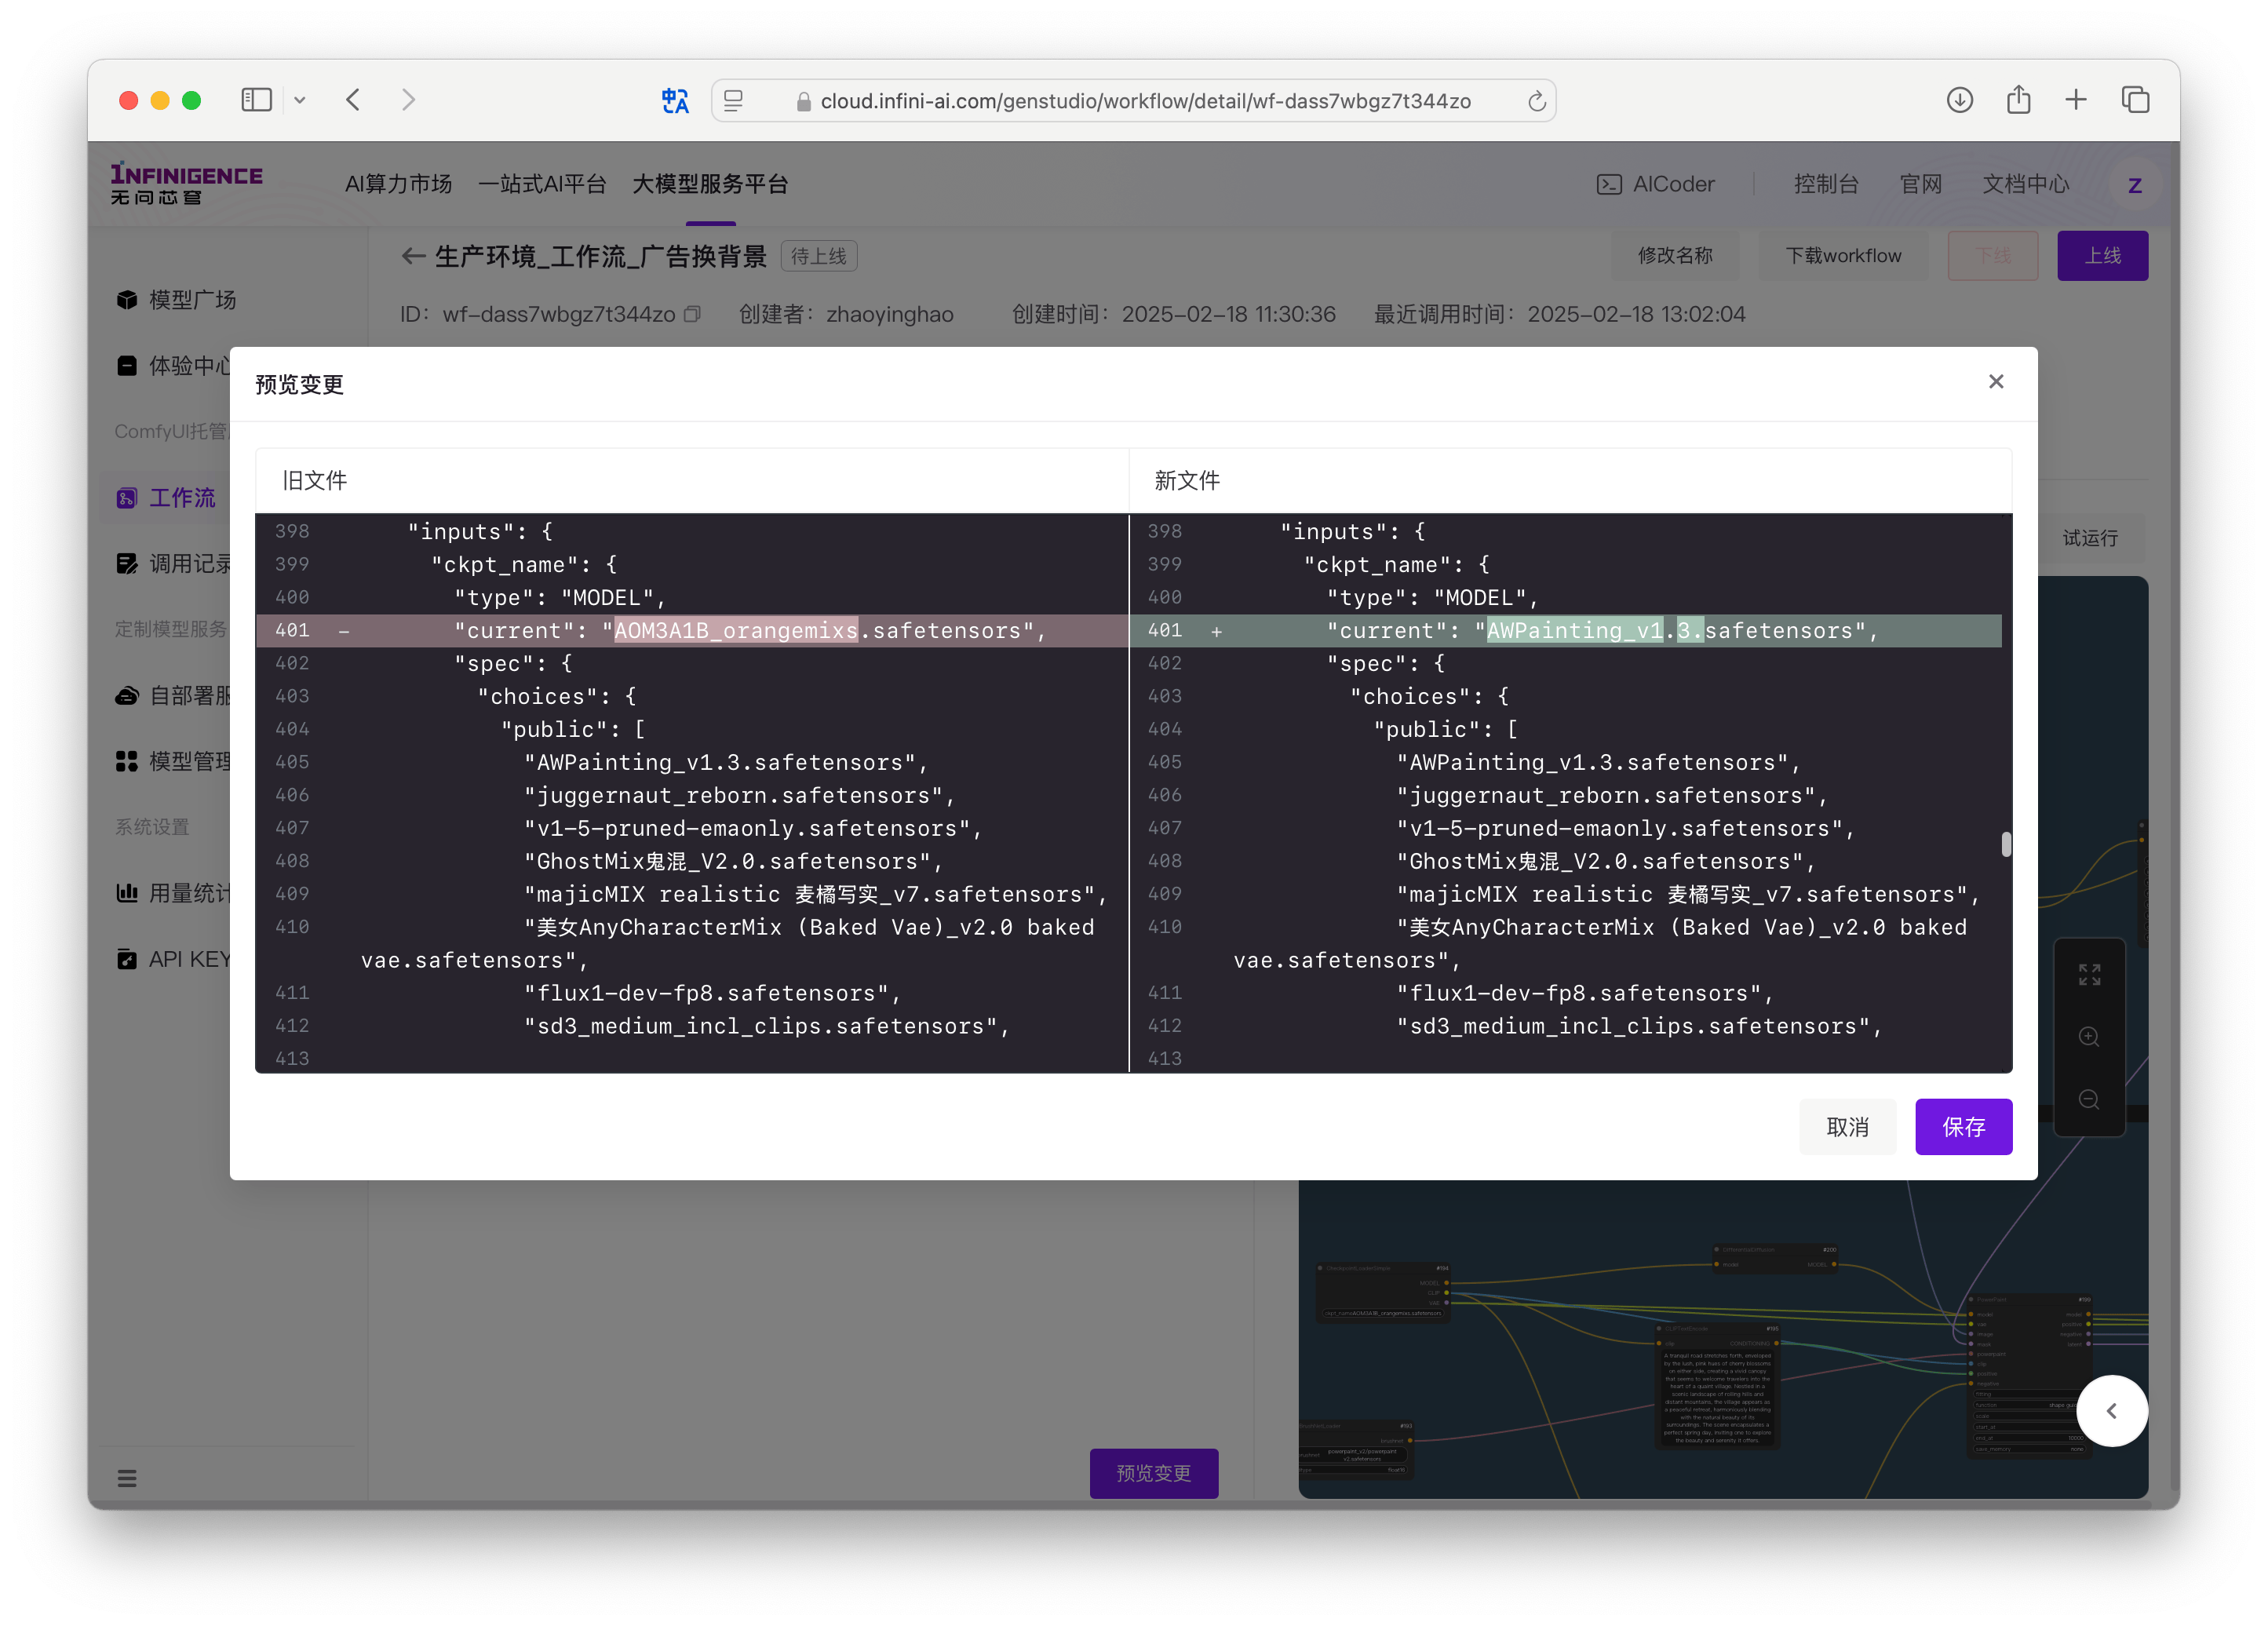This screenshot has width=2268, height=1626.
Task: Open 用量统计 in the sidebar
Action: pyautogui.click(x=172, y=893)
